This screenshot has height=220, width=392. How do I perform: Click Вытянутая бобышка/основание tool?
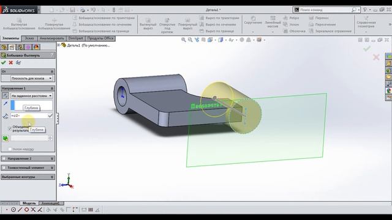pyautogui.click(x=19, y=24)
